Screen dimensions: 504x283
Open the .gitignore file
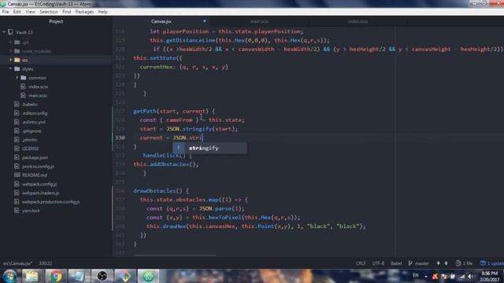tap(31, 131)
